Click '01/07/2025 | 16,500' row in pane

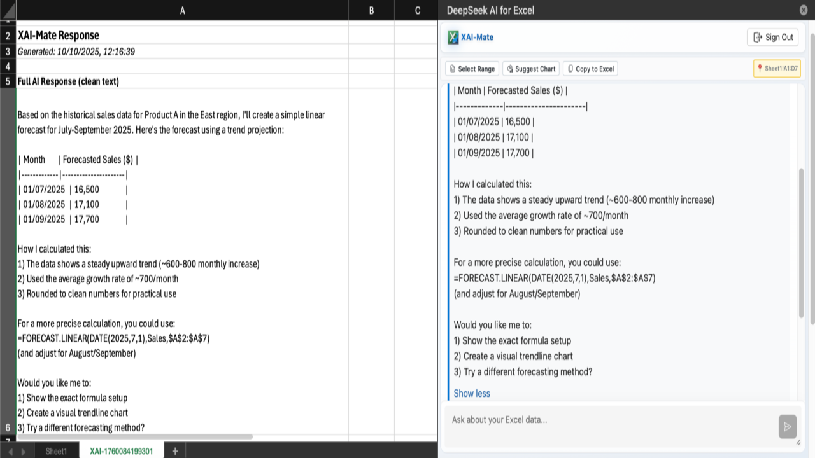click(494, 121)
